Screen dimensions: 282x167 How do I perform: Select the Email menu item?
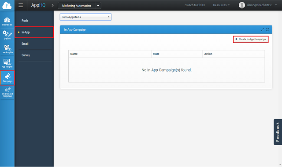click(x=25, y=44)
